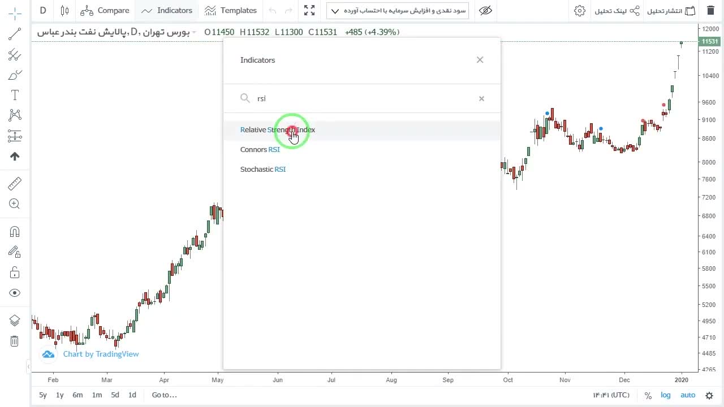Remove drawings using left toolbar trash icon
The height and width of the screenshot is (407, 724).
point(15,341)
